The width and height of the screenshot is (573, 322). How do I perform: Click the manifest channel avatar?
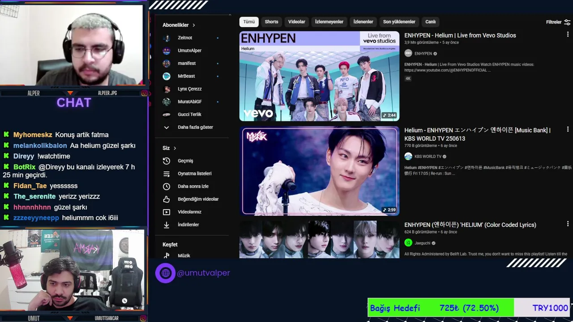167,64
